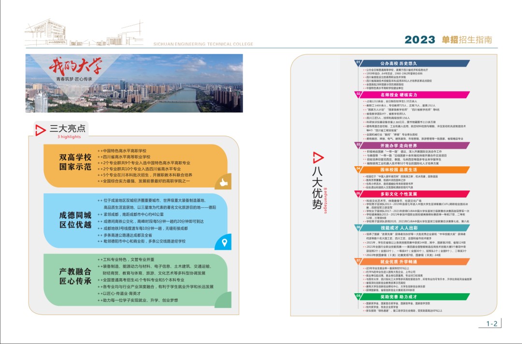Click the line about 成都地铁3号线摆渡车
Image resolution: width=522 pixels, height=344 pixels.
point(143,229)
